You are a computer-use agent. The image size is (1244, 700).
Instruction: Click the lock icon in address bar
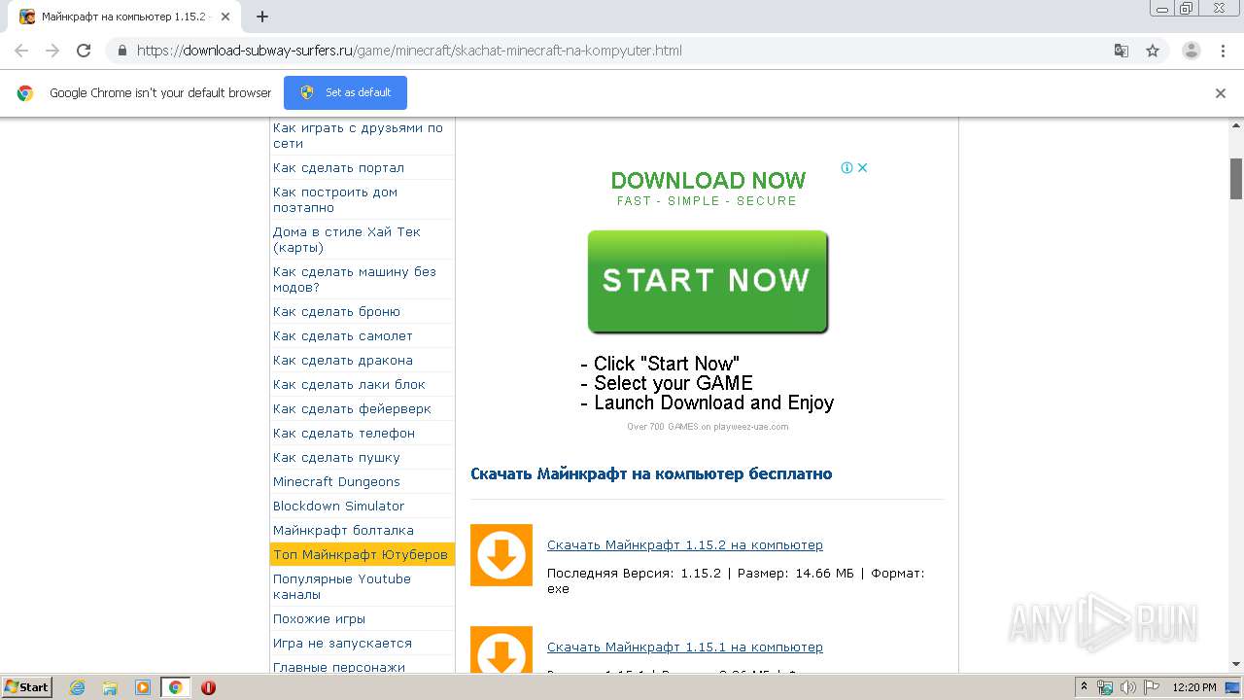121,51
